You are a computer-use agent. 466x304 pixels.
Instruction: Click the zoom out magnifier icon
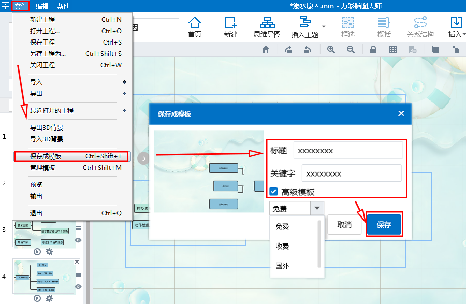(x=351, y=49)
